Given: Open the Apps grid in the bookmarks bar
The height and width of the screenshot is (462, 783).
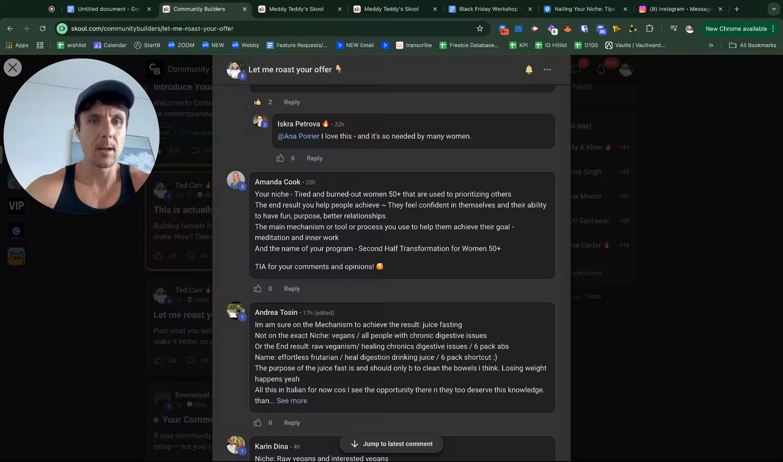Looking at the screenshot, I should [x=17, y=45].
